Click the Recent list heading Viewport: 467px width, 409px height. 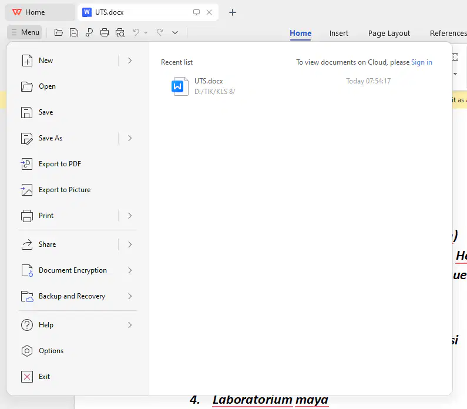click(x=177, y=62)
